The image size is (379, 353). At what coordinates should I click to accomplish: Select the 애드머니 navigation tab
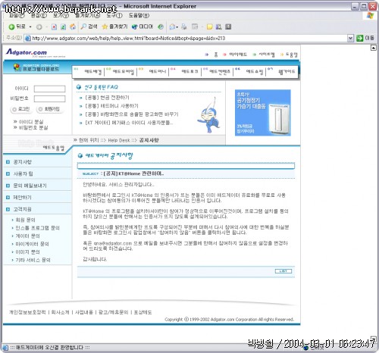click(x=158, y=72)
